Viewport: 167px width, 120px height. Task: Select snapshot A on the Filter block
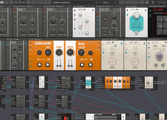(115, 10)
